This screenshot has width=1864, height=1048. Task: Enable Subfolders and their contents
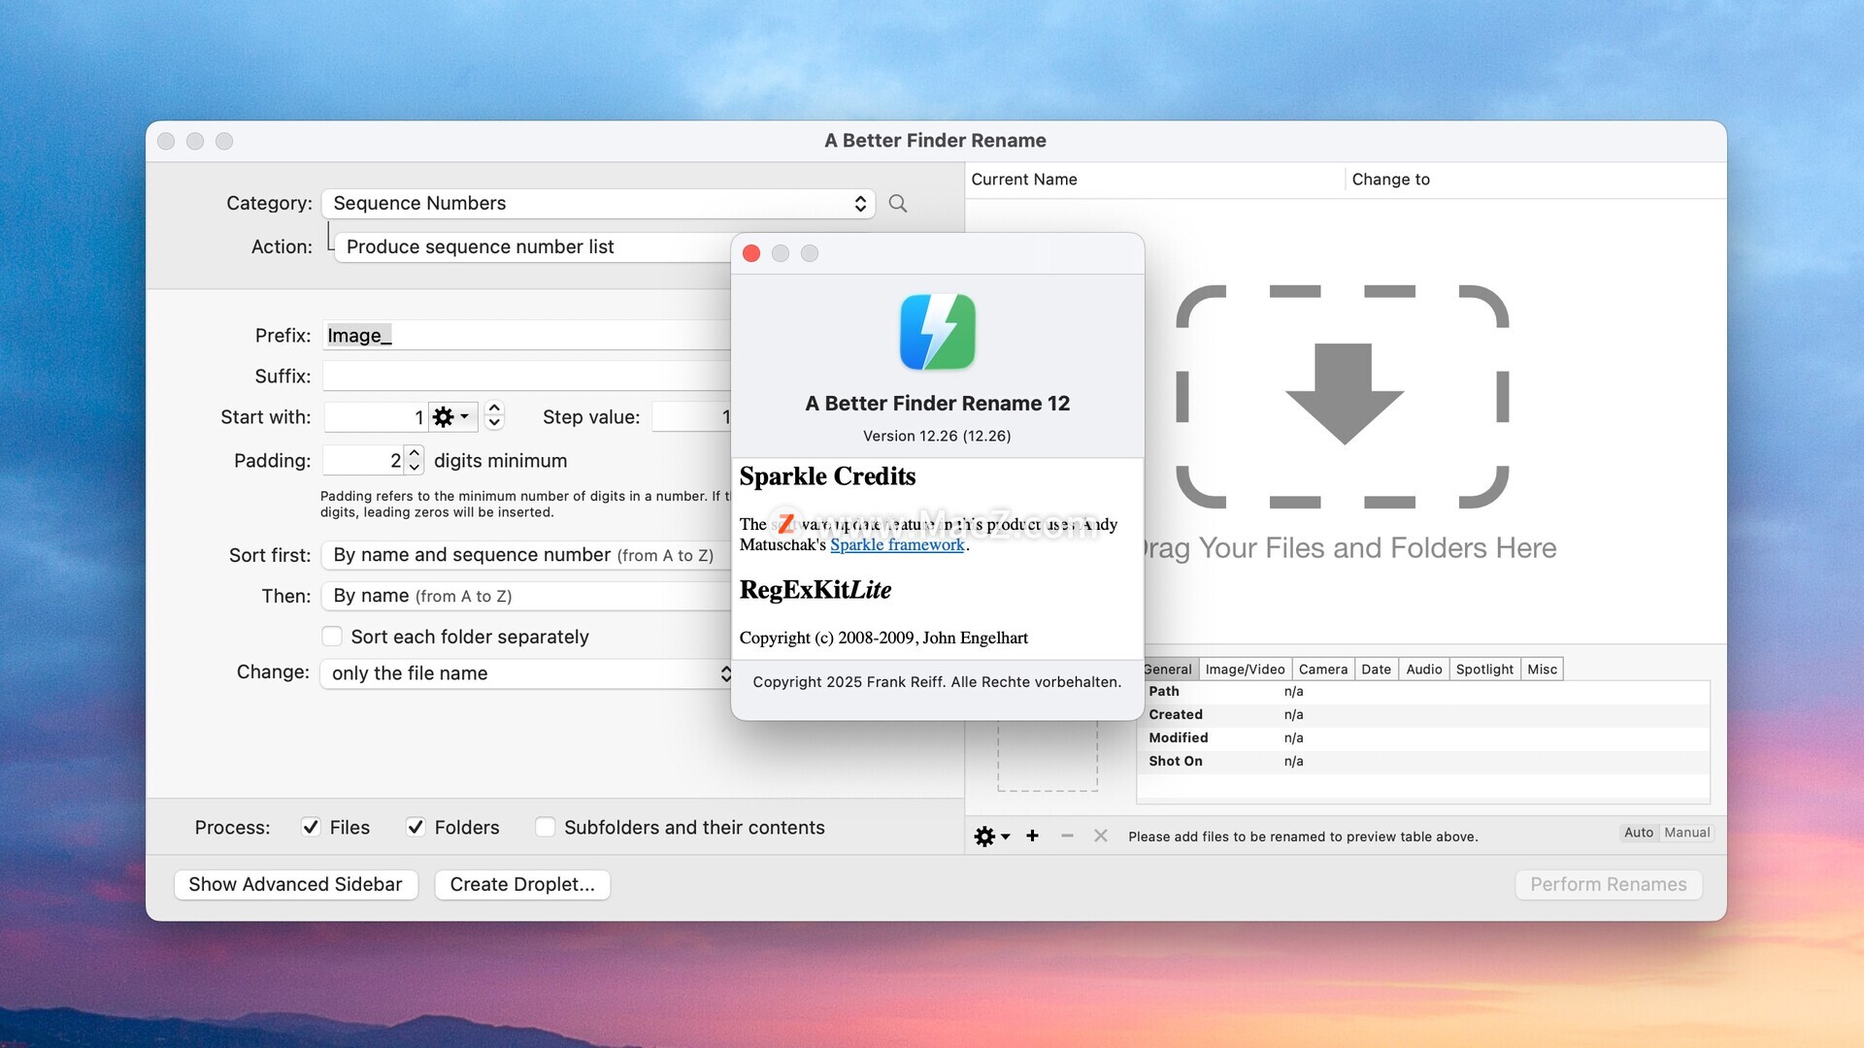pos(546,827)
